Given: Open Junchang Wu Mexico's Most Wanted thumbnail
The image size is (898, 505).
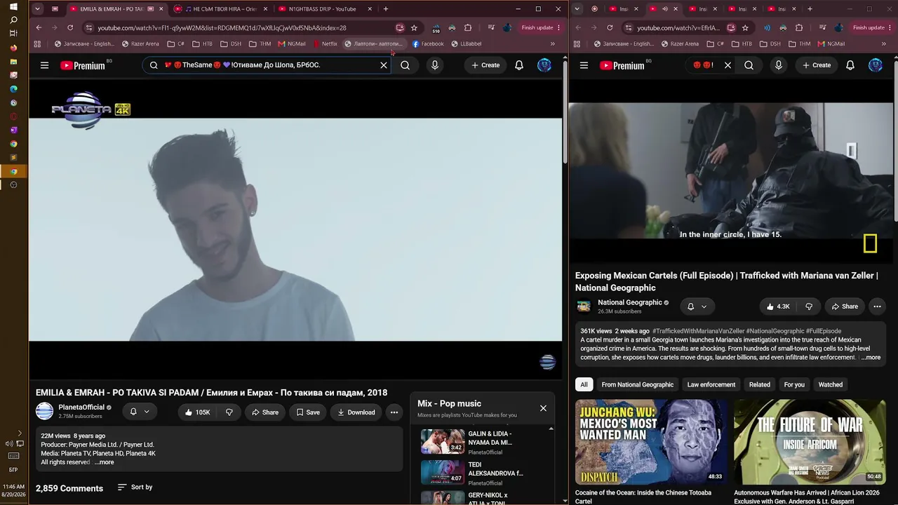Looking at the screenshot, I should click(x=652, y=442).
